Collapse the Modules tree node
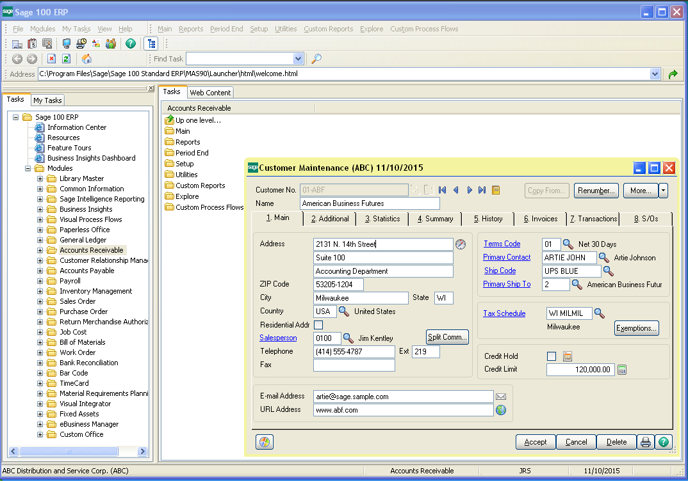The height and width of the screenshot is (481, 688). coord(28,169)
